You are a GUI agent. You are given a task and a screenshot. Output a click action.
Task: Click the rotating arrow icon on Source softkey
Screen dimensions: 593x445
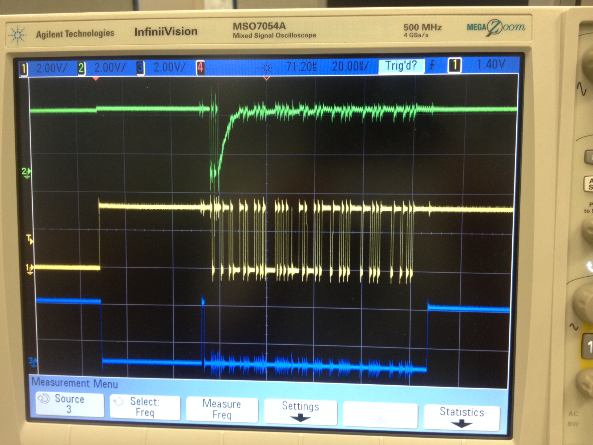pos(44,398)
